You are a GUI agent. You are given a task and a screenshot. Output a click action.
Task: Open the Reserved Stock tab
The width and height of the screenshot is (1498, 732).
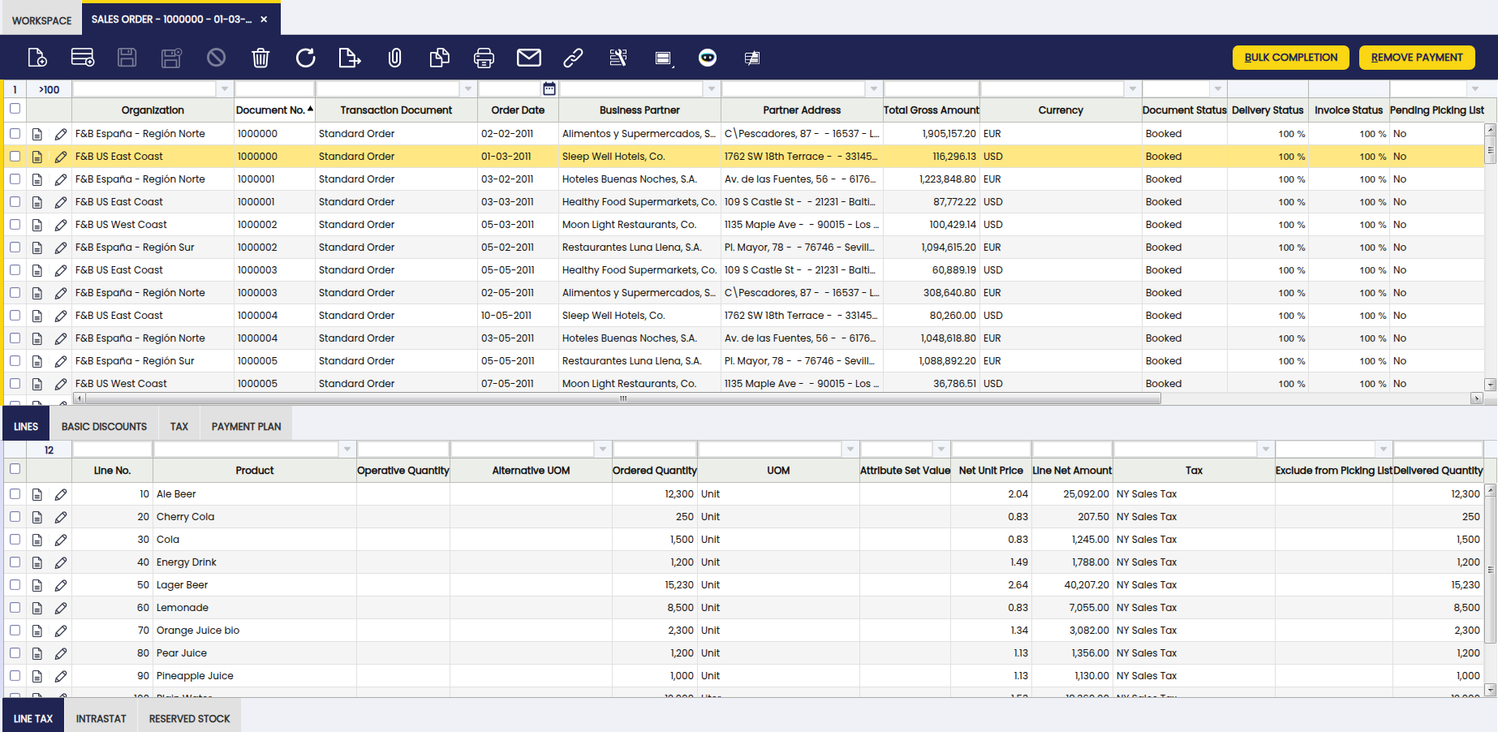[x=189, y=719]
